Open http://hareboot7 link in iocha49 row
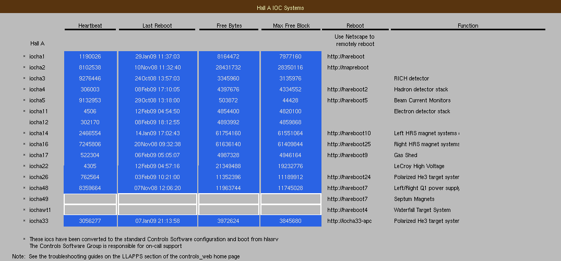 [x=348, y=199]
